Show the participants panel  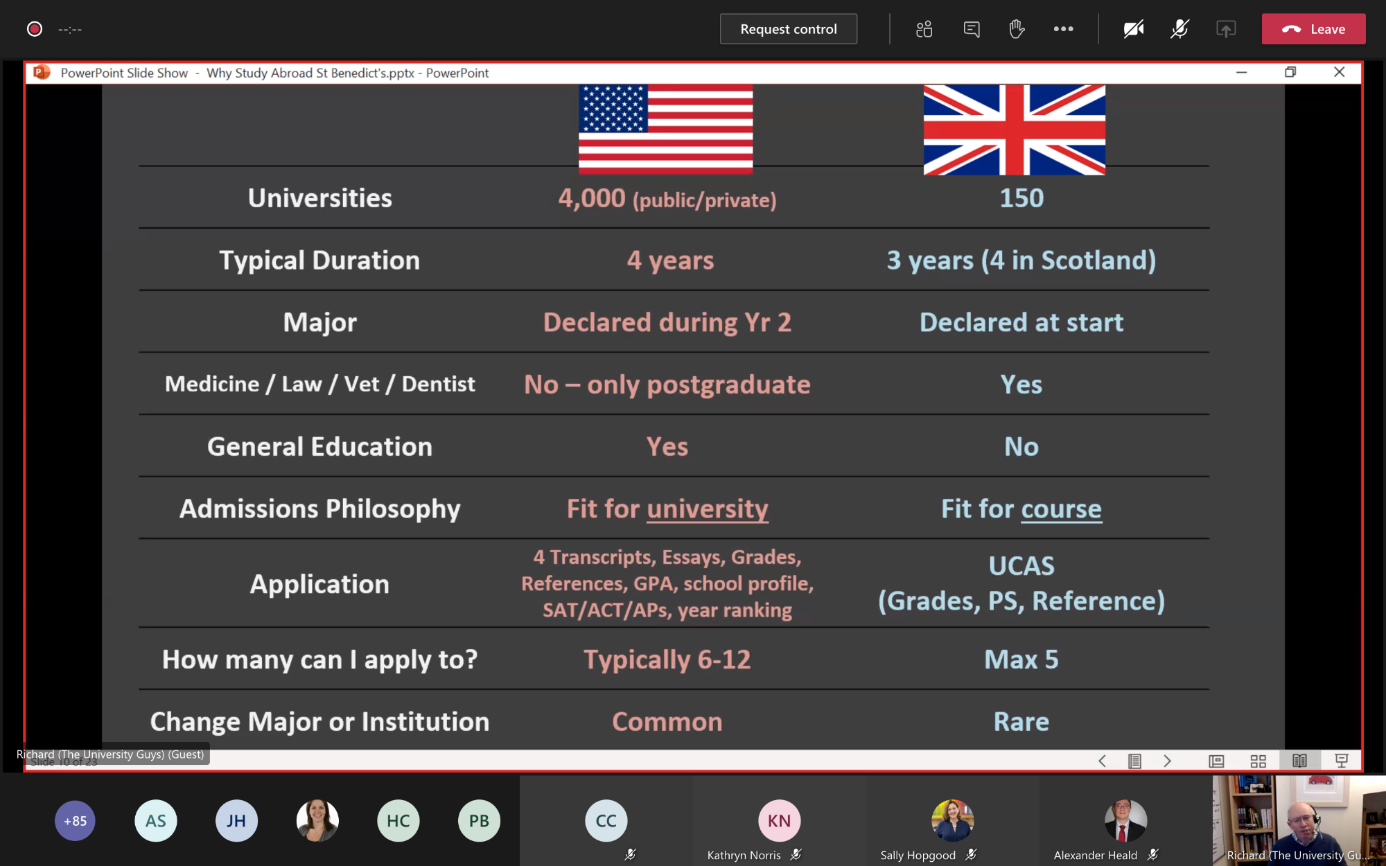pyautogui.click(x=924, y=29)
